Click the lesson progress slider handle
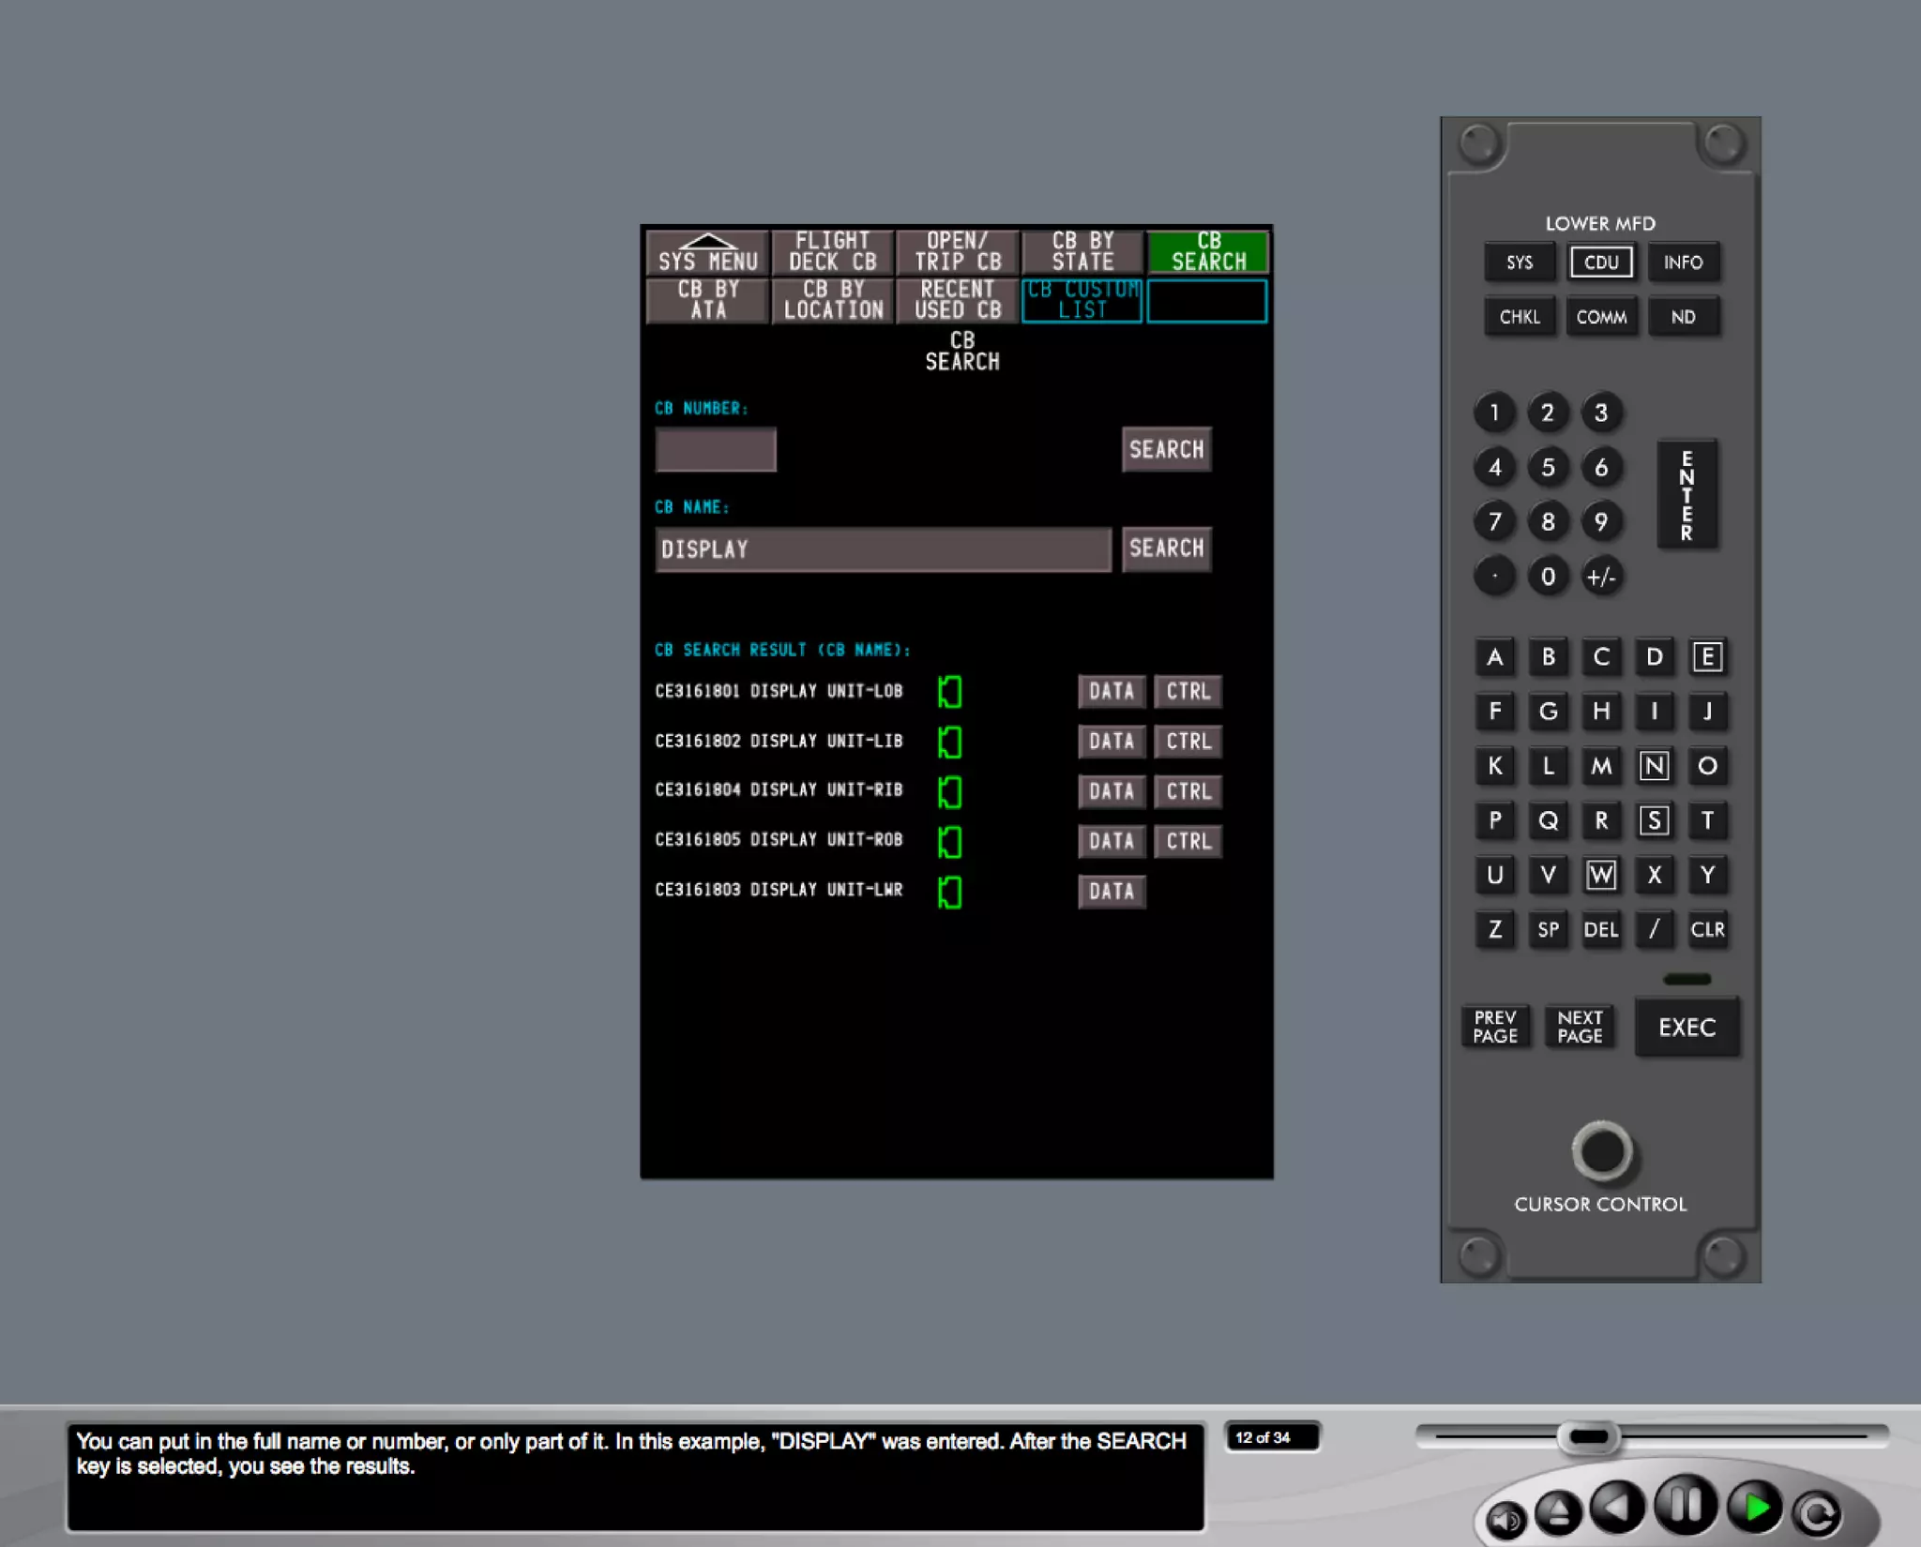Viewport: 1921px width, 1547px height. 1588,1436
